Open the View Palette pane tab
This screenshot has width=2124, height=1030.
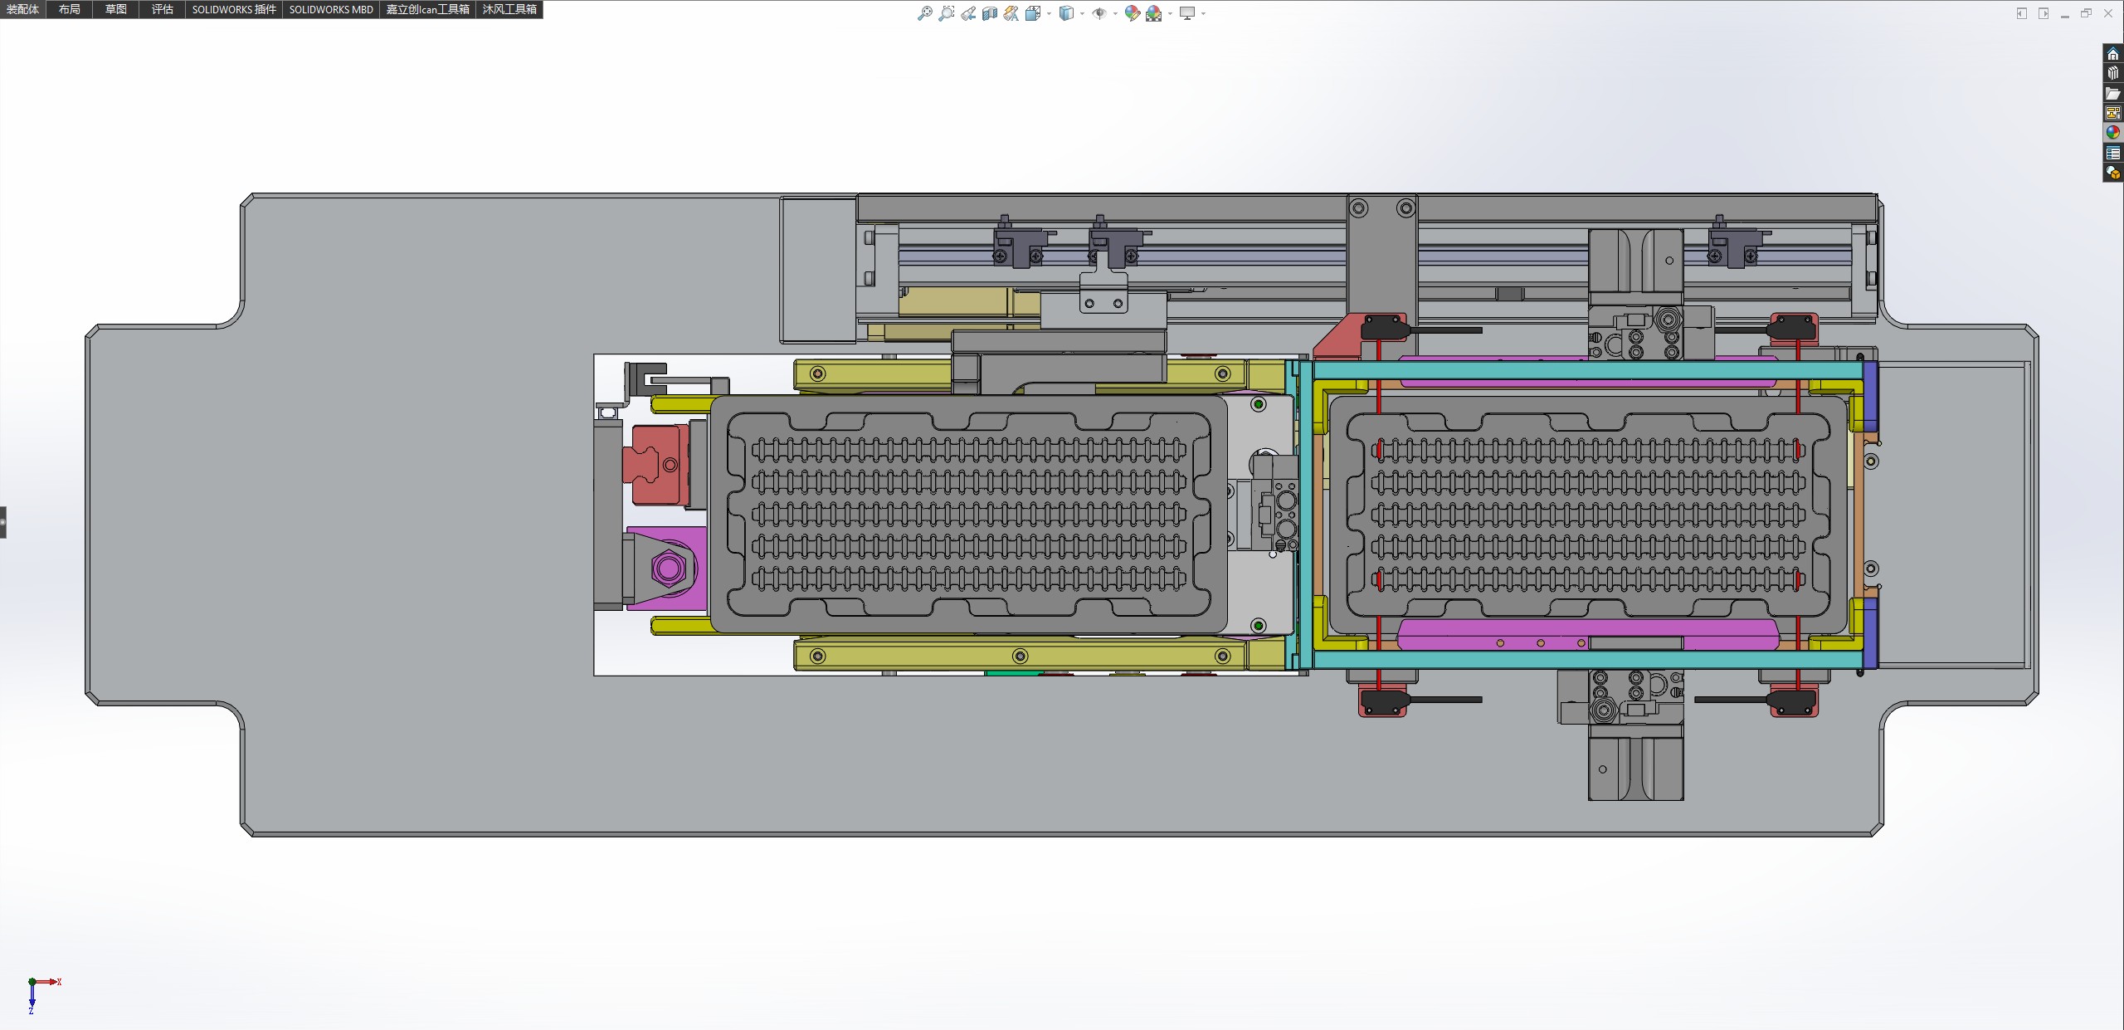2112,113
